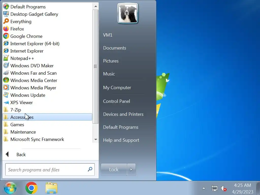Open Control Panel

(117, 101)
